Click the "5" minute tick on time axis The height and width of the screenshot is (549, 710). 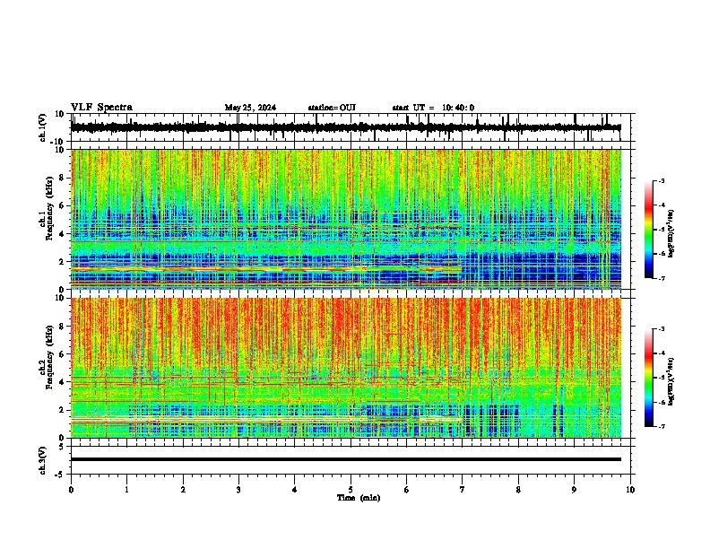[x=351, y=490]
